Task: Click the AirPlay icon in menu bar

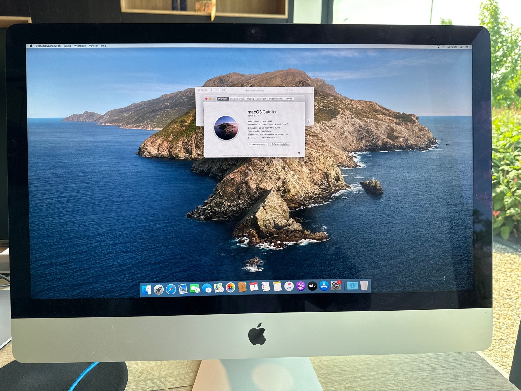Action: pos(438,47)
